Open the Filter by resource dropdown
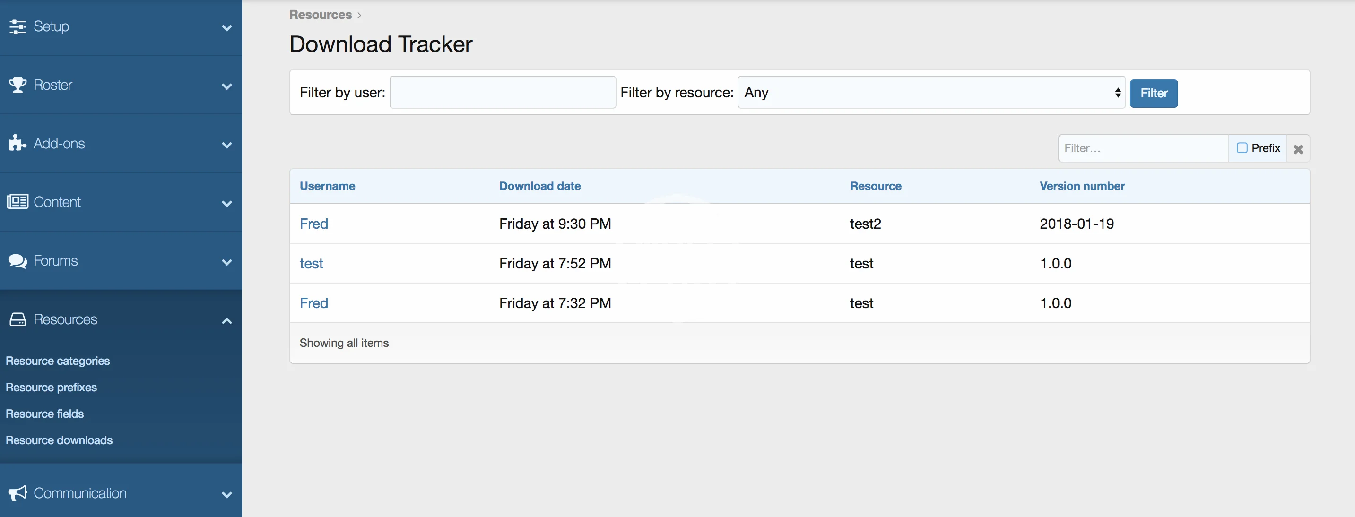The height and width of the screenshot is (517, 1355). coord(931,93)
